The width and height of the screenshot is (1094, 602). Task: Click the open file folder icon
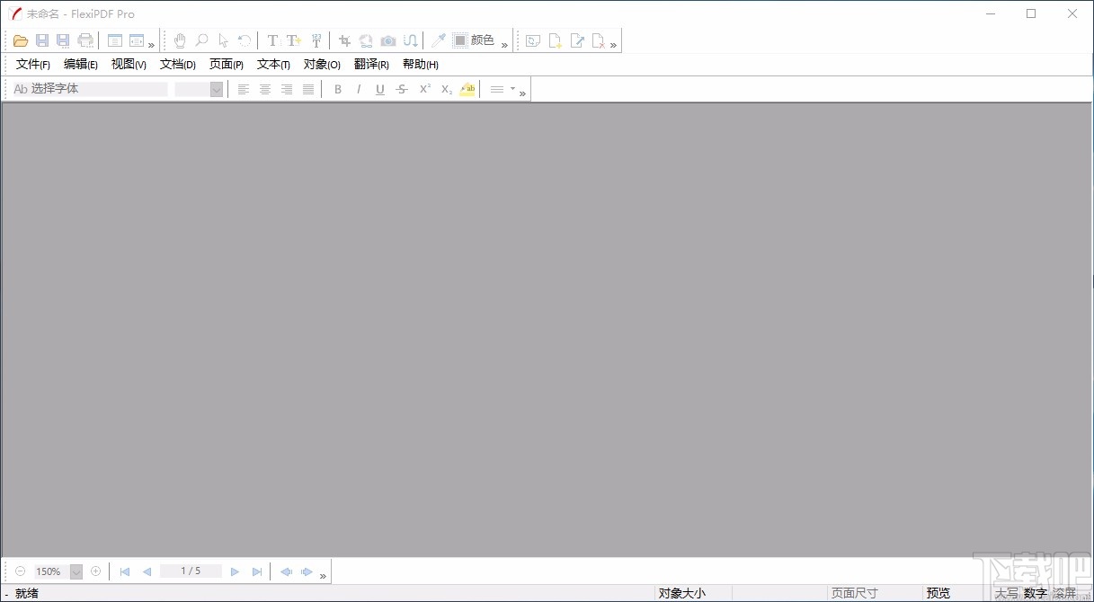[20, 40]
